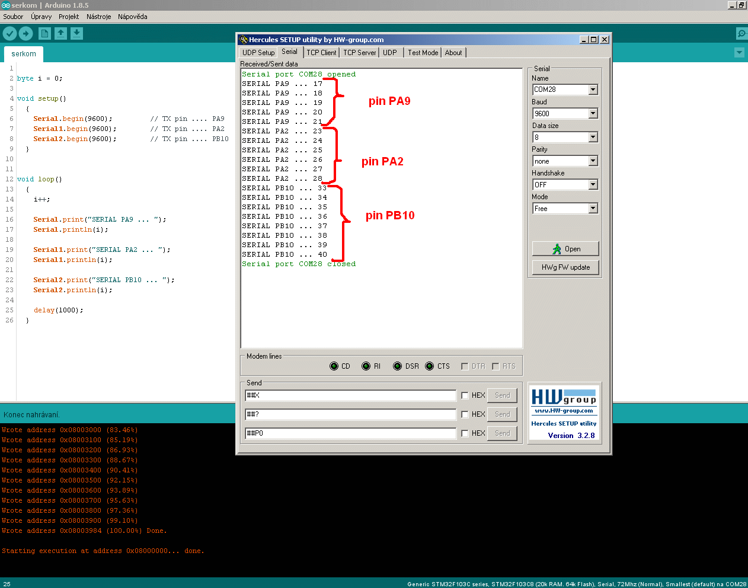Screen dimensions: 748x588
Task: Click the New sketch icon
Action: 45,34
